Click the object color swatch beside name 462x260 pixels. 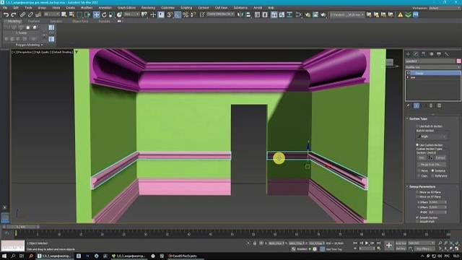[x=459, y=61]
